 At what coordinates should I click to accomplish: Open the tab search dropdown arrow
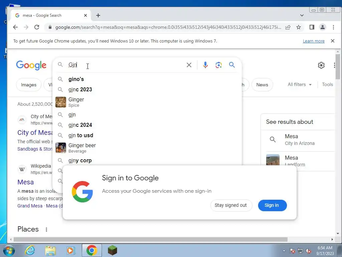click(302, 15)
